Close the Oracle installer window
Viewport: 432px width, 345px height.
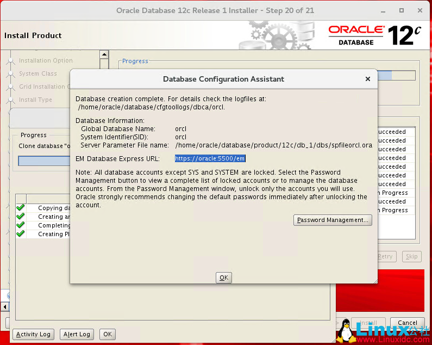click(420, 10)
